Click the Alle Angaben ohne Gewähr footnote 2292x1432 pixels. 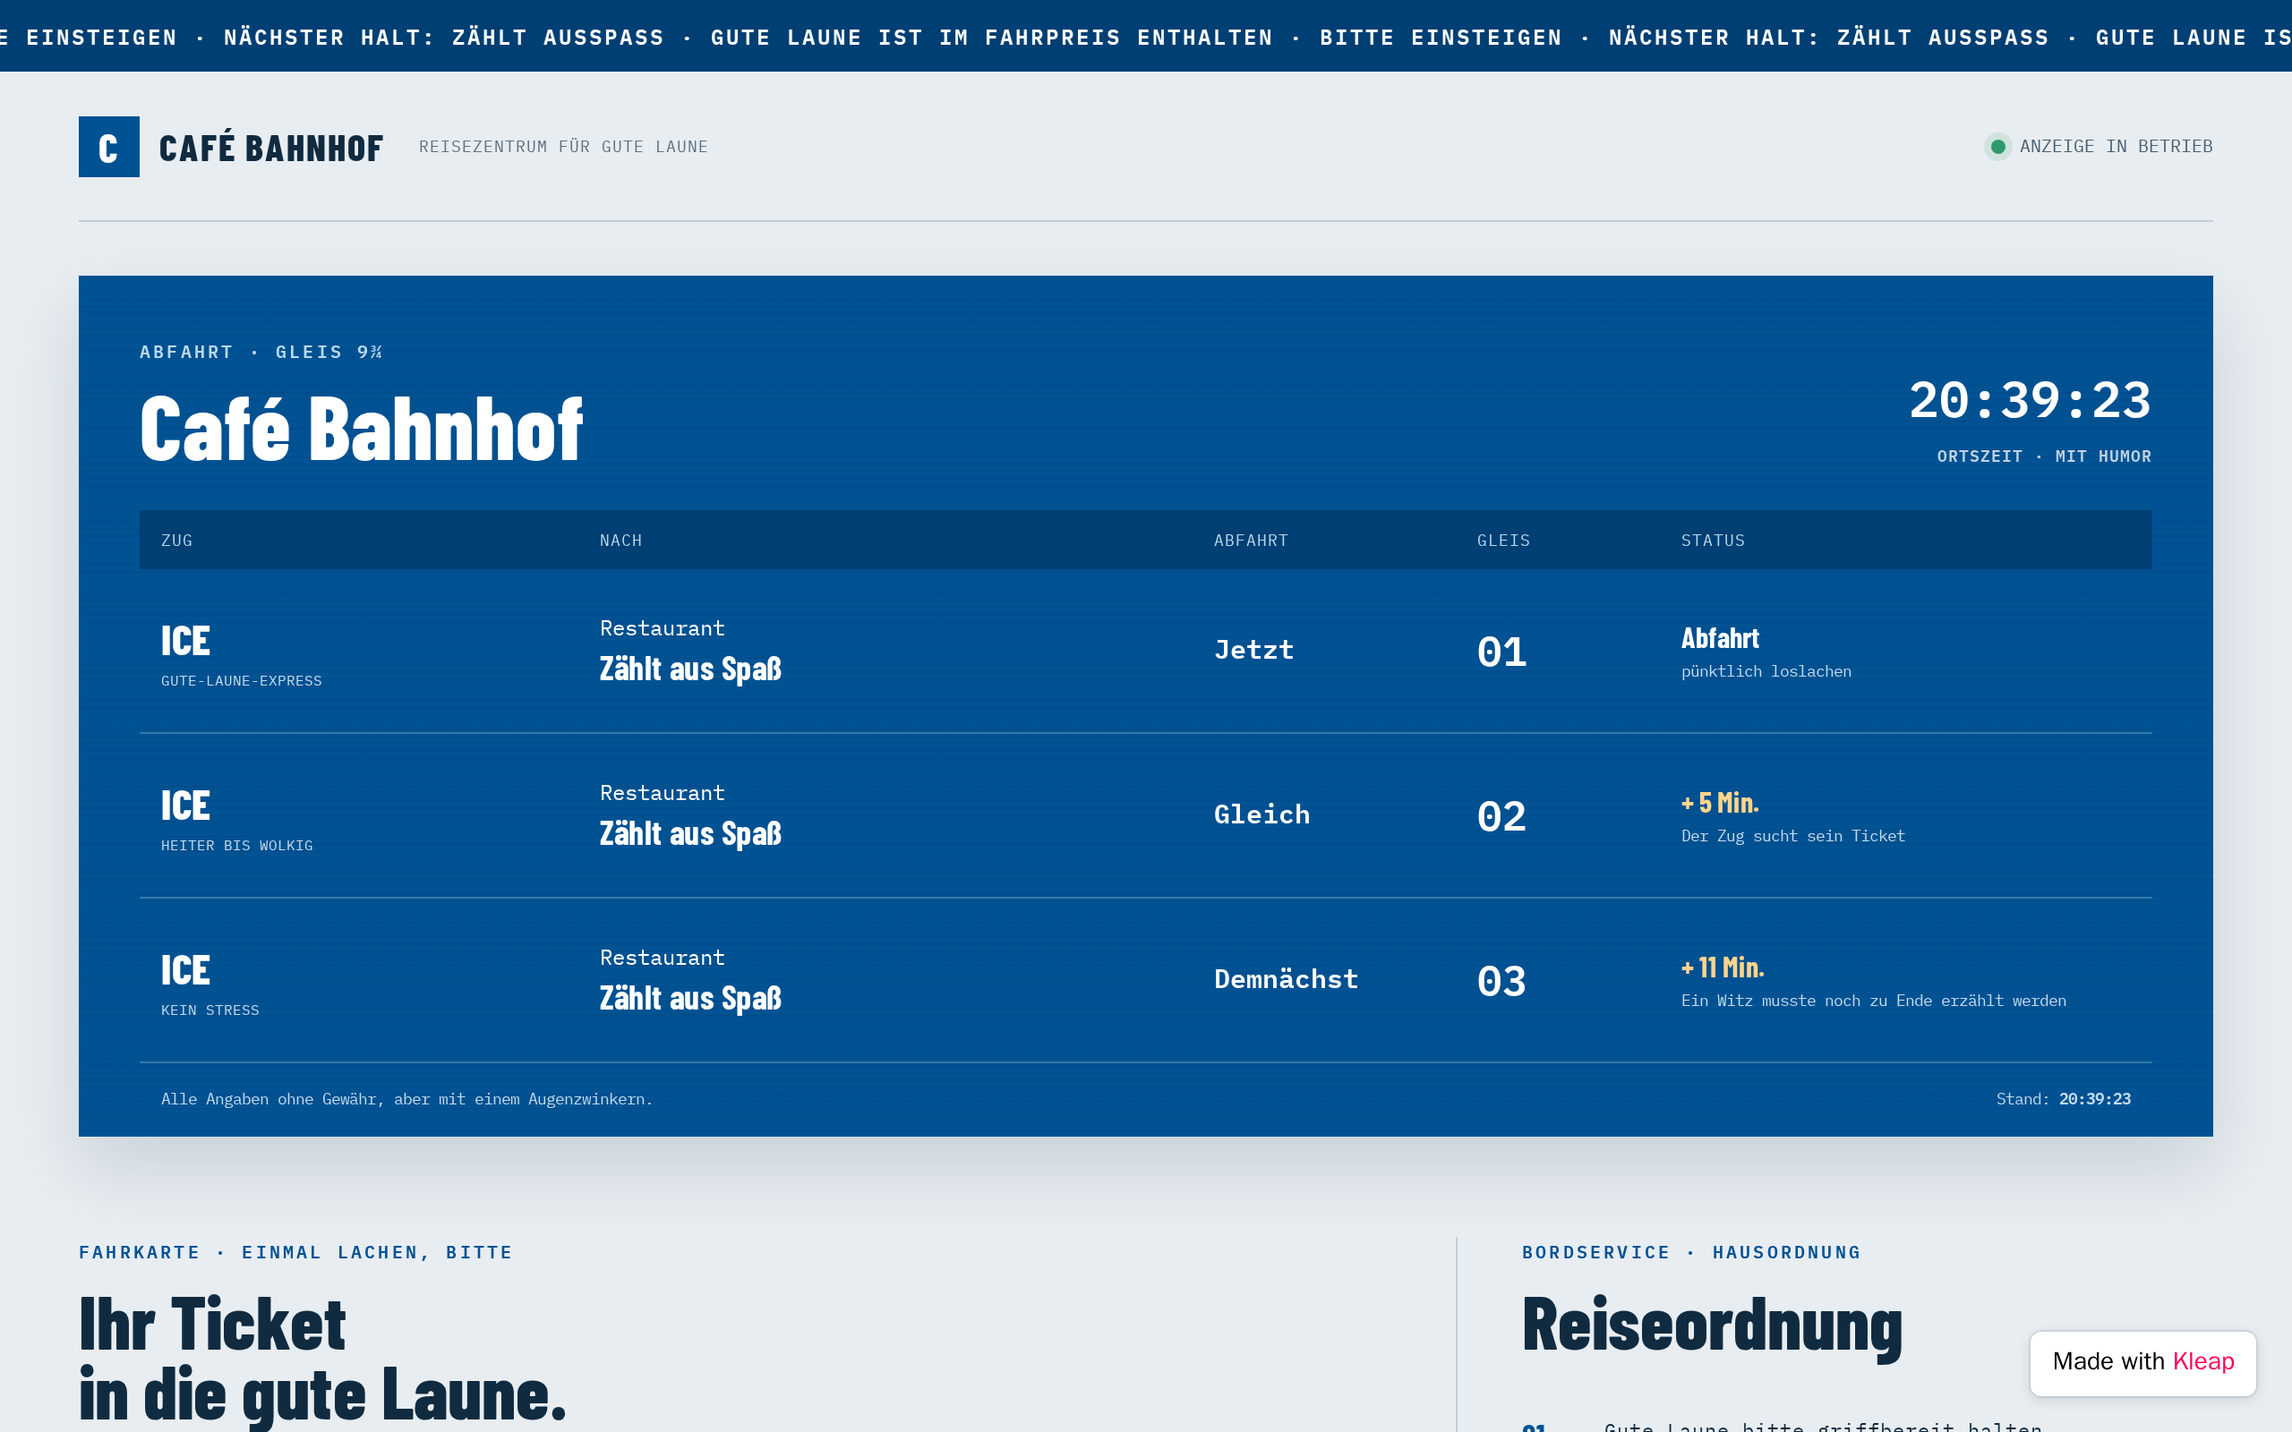406,1100
